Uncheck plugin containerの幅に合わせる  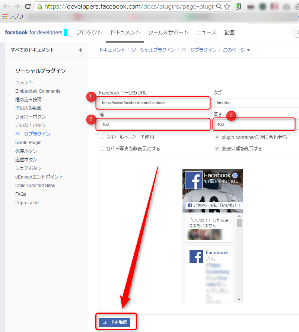pos(217,137)
